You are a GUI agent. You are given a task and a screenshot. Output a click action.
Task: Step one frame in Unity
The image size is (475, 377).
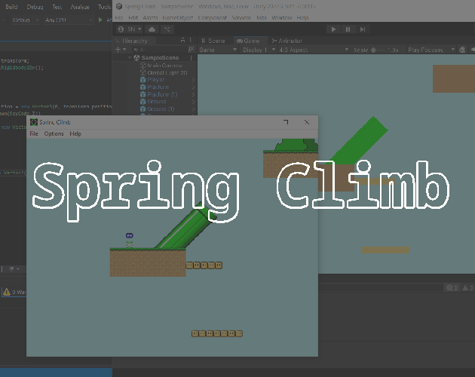click(363, 29)
